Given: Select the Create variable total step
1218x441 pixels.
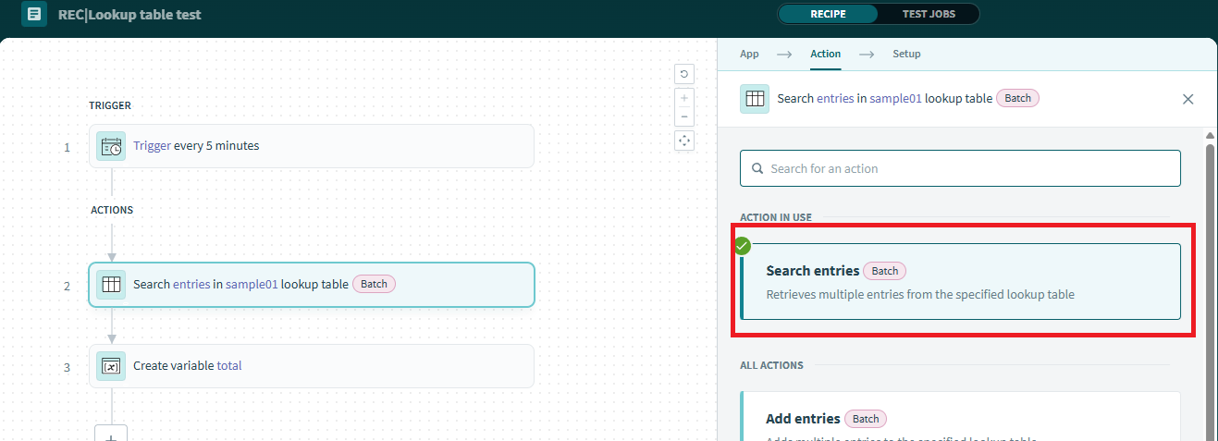Looking at the screenshot, I should (312, 366).
